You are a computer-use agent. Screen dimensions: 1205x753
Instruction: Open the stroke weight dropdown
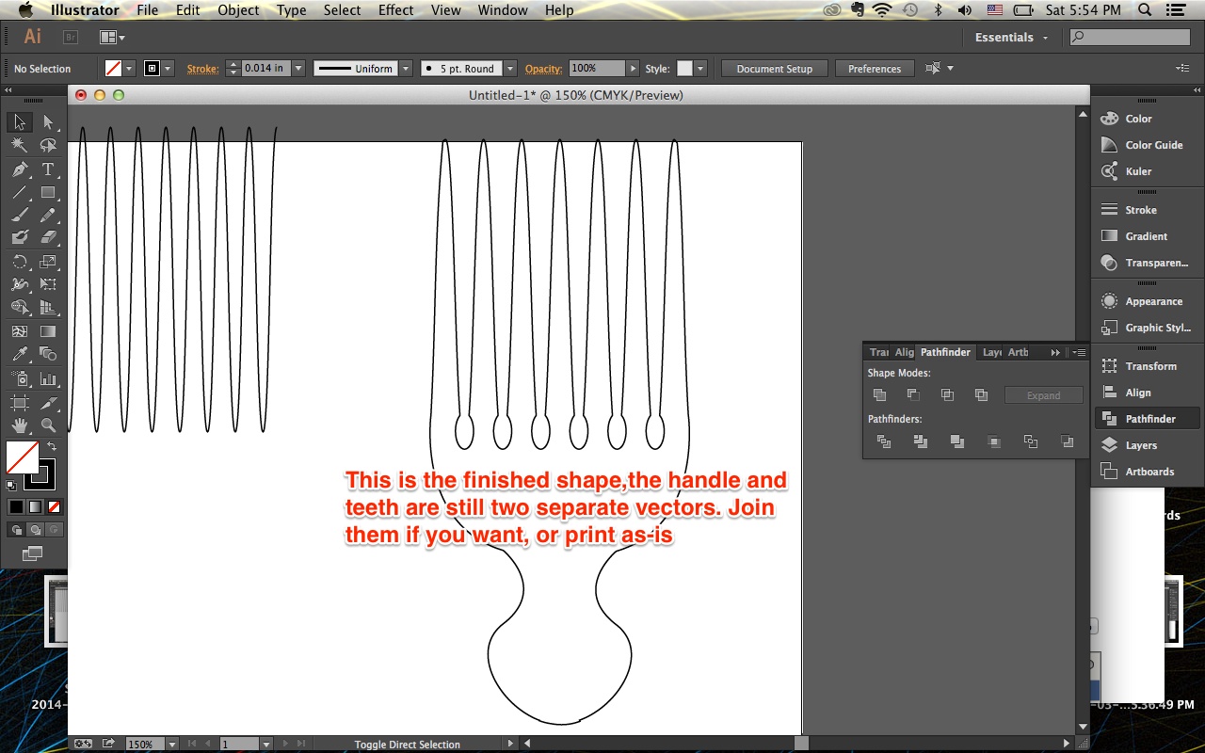[297, 68]
